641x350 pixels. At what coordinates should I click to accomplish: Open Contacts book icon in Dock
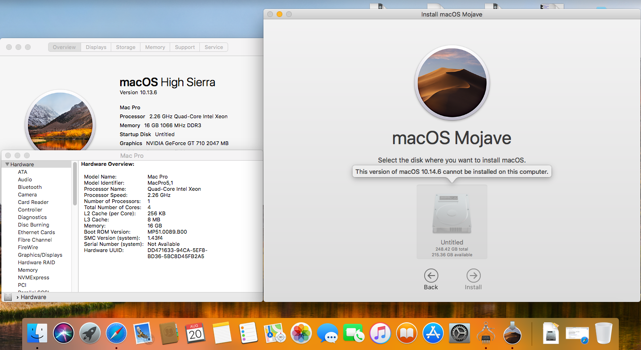169,334
